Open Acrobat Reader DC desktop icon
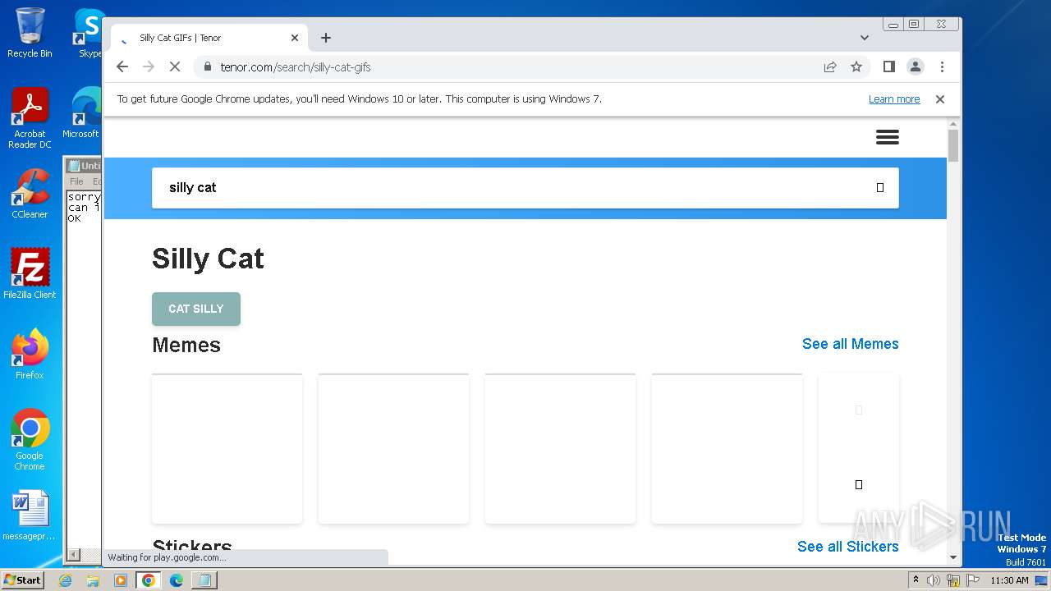The image size is (1051, 591). pyautogui.click(x=30, y=118)
